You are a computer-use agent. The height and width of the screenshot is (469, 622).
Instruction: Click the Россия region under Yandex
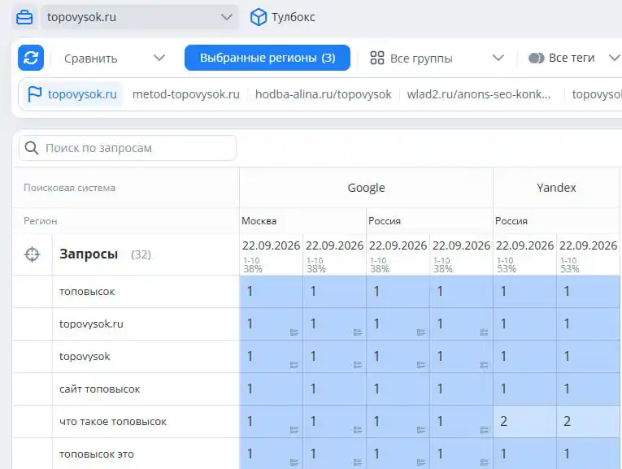pyautogui.click(x=511, y=221)
